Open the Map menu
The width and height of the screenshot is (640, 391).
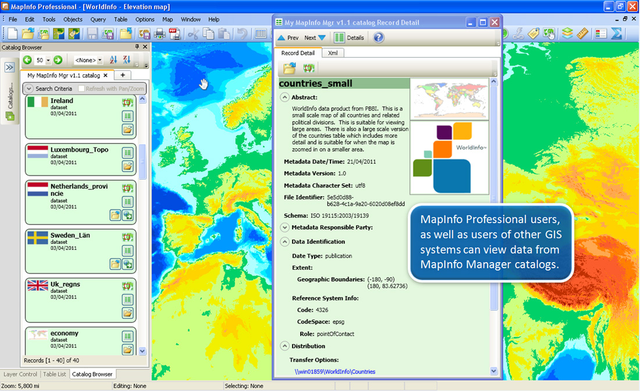point(168,19)
